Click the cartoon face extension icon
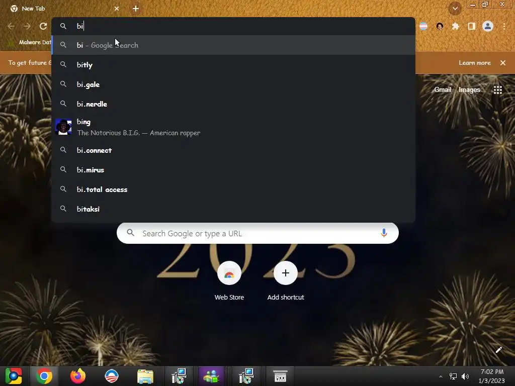 coord(440,26)
